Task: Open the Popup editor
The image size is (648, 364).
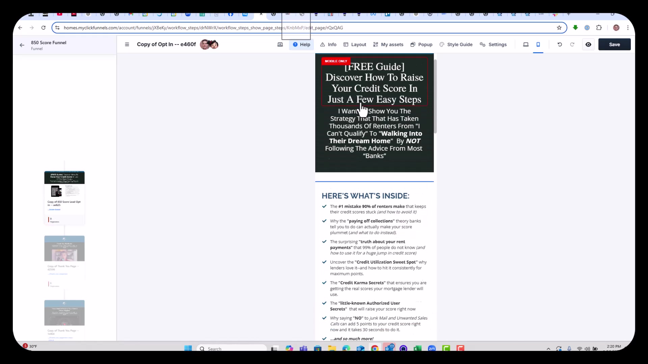Action: pos(421,44)
